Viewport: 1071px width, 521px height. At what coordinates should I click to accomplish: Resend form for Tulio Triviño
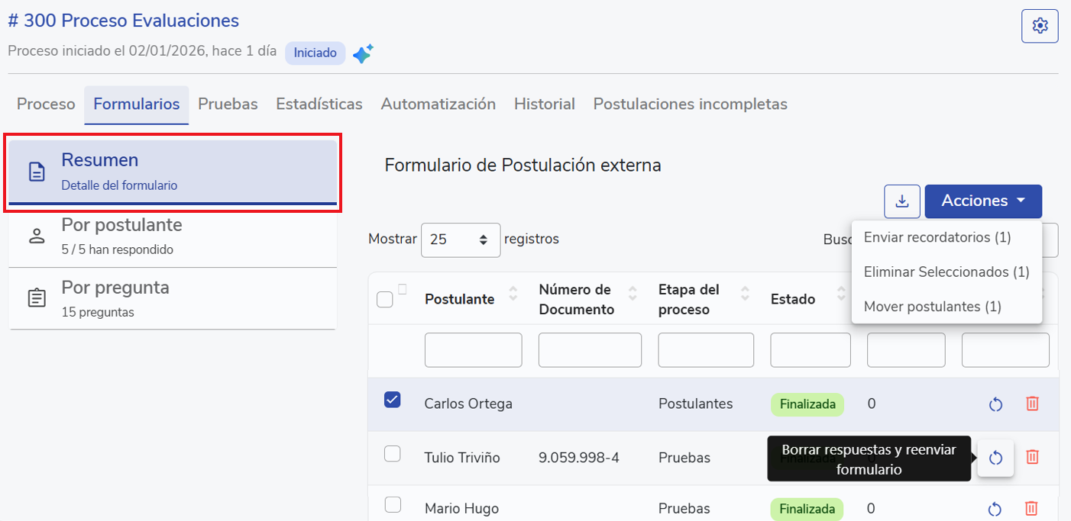coord(995,458)
